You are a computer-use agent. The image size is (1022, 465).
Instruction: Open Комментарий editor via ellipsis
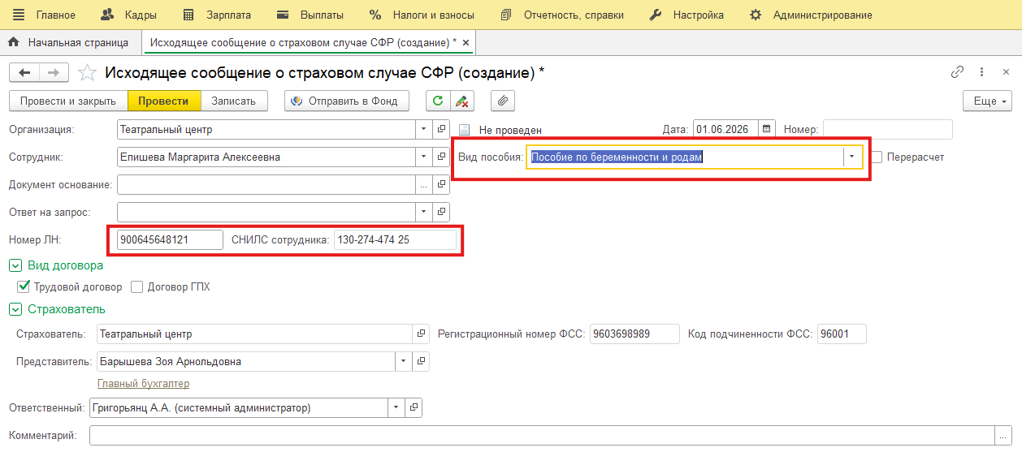tap(1004, 436)
